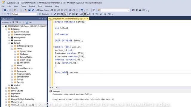This screenshot has width=191, height=107.
Task: Click Activity Monitor icon in Object Explorer
Action: [x=30, y=23]
